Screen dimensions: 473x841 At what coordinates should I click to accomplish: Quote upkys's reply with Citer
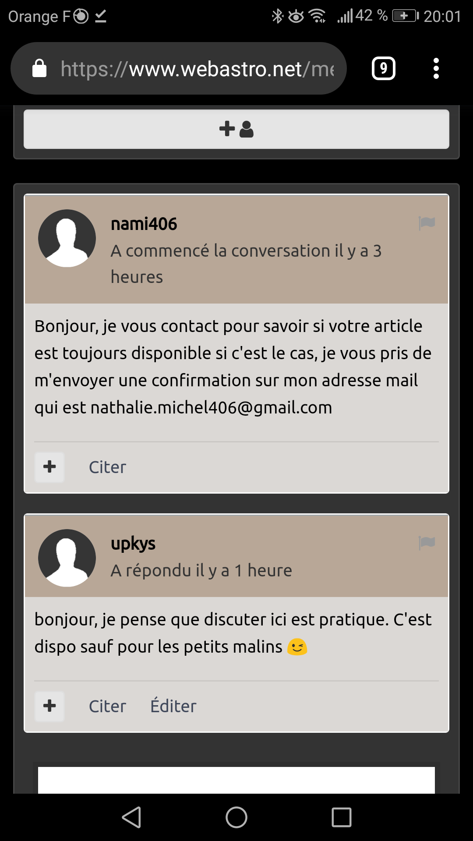[107, 707]
